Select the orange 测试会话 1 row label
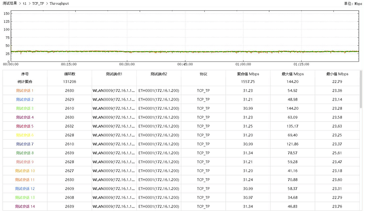Image resolution: width=365 pixels, height=211 pixels. coord(25,91)
